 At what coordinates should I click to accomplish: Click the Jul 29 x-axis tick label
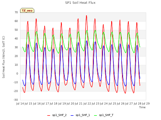[x=146, y=103]
